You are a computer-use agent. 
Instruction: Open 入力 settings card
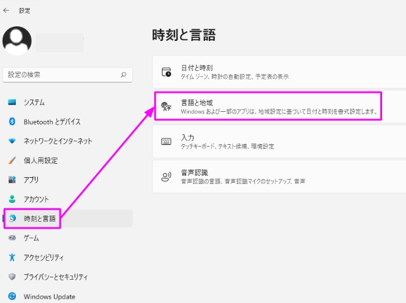coord(279,141)
